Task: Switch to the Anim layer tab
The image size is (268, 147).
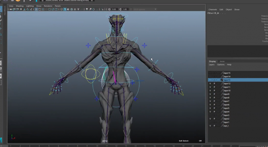Action: click(222, 61)
